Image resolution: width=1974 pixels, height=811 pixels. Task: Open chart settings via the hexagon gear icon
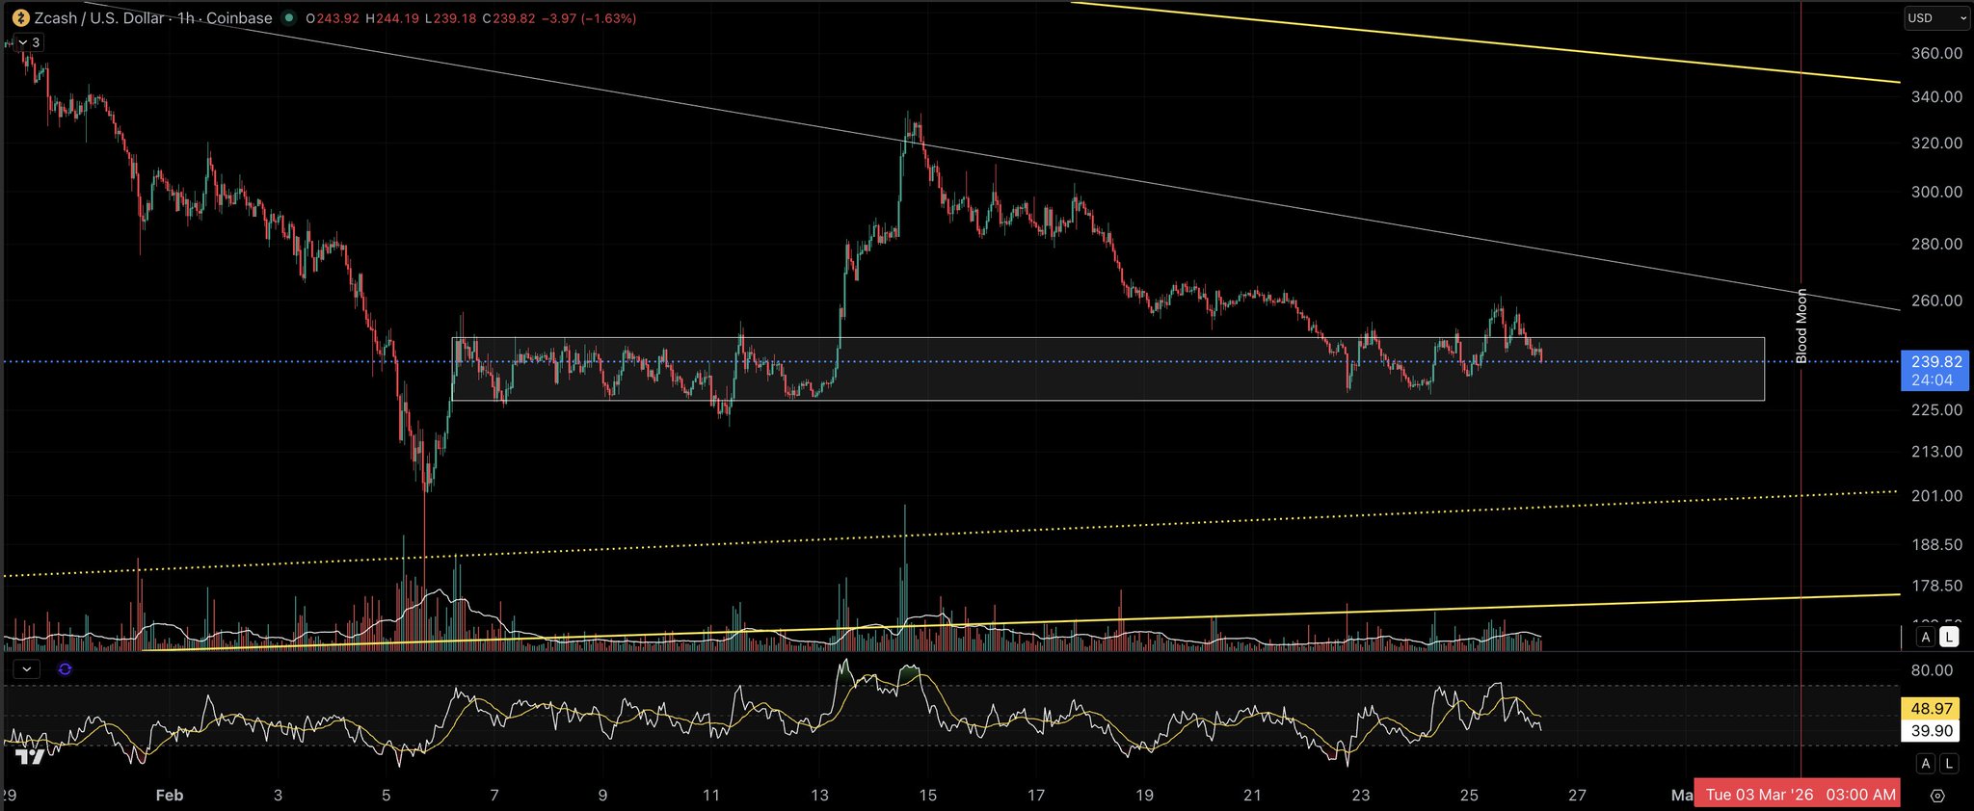click(1937, 796)
